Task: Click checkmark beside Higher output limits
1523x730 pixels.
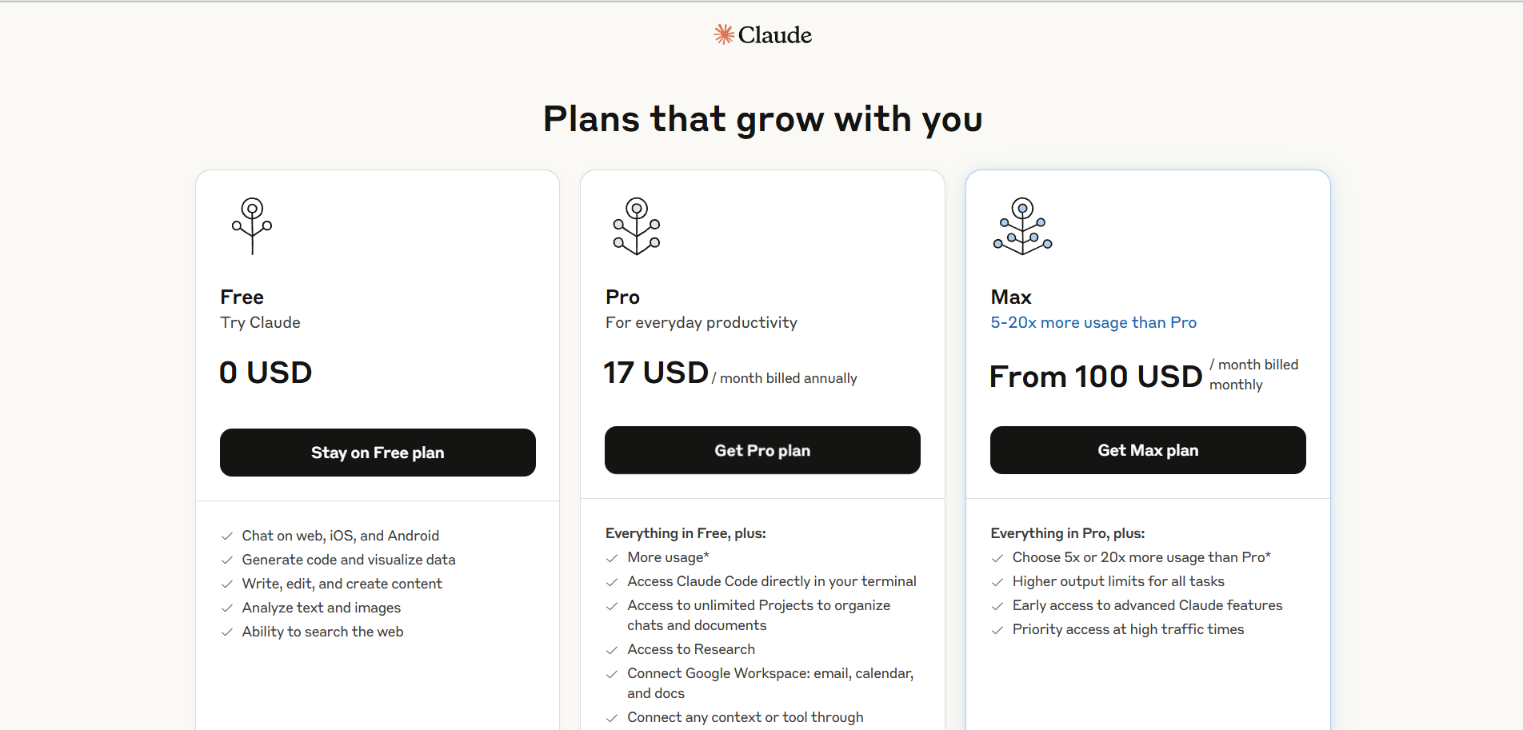Action: pyautogui.click(x=997, y=582)
